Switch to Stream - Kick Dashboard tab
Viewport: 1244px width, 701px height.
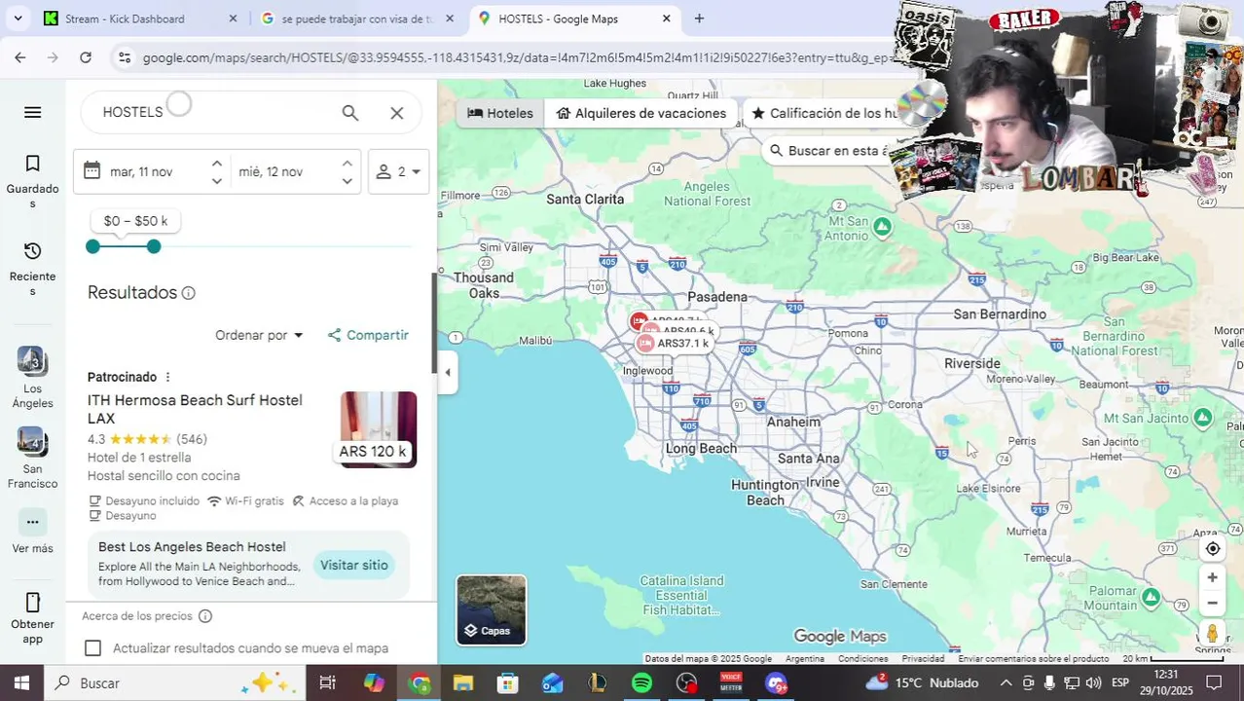pos(141,18)
